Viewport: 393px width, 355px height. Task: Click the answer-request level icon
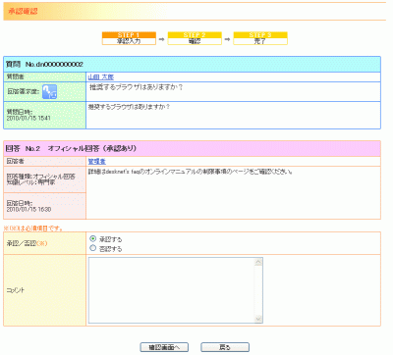pyautogui.click(x=49, y=91)
